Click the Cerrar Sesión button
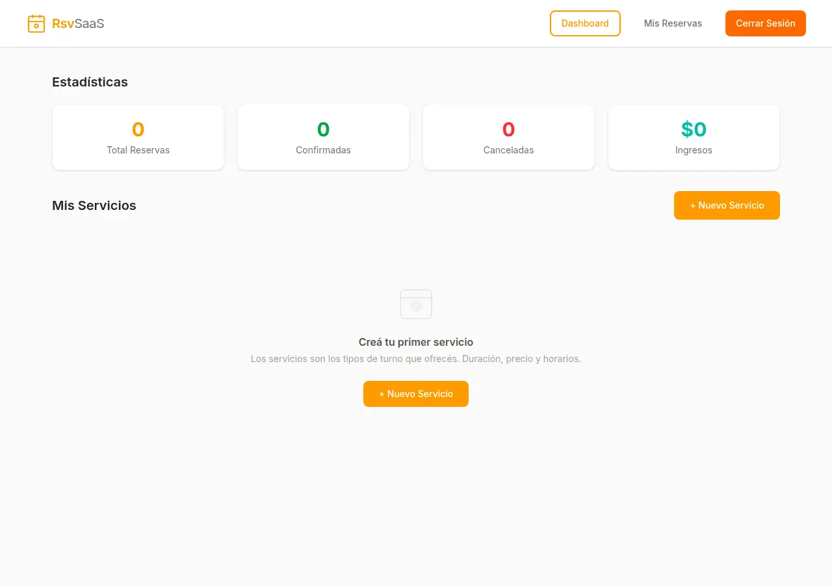Screen dimensions: 832x585 click(766, 23)
